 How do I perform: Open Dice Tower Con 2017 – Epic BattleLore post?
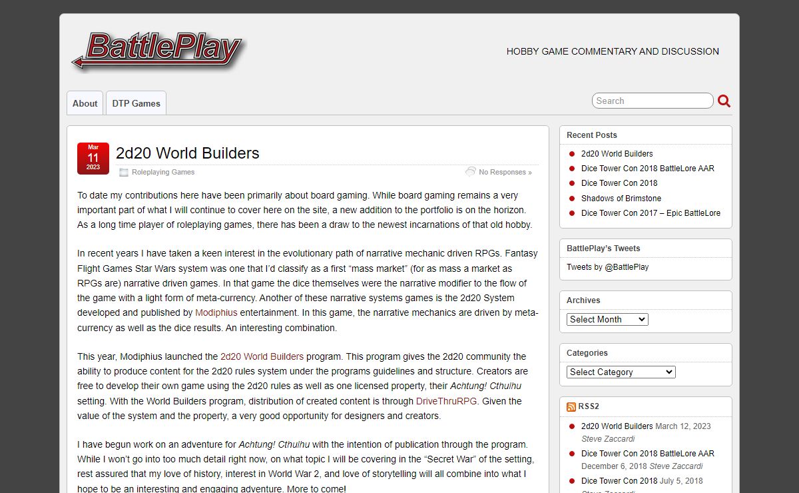[x=651, y=213]
